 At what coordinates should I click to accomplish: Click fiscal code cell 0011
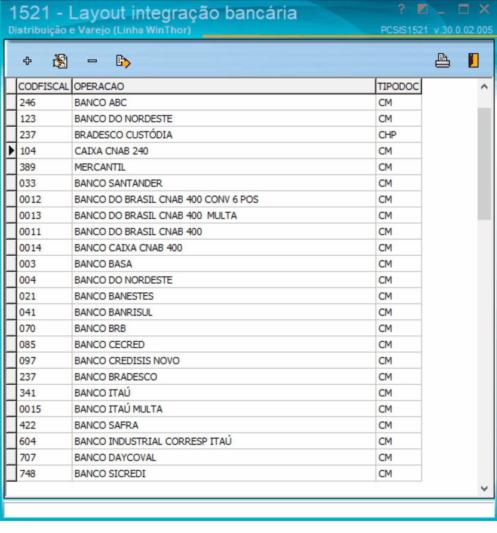tap(44, 232)
